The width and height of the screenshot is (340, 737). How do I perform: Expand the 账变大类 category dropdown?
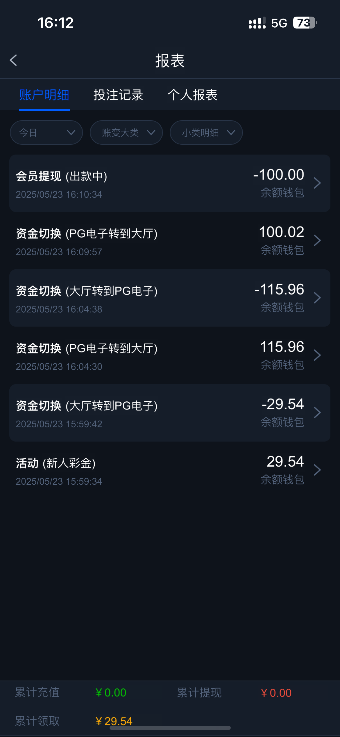point(126,133)
